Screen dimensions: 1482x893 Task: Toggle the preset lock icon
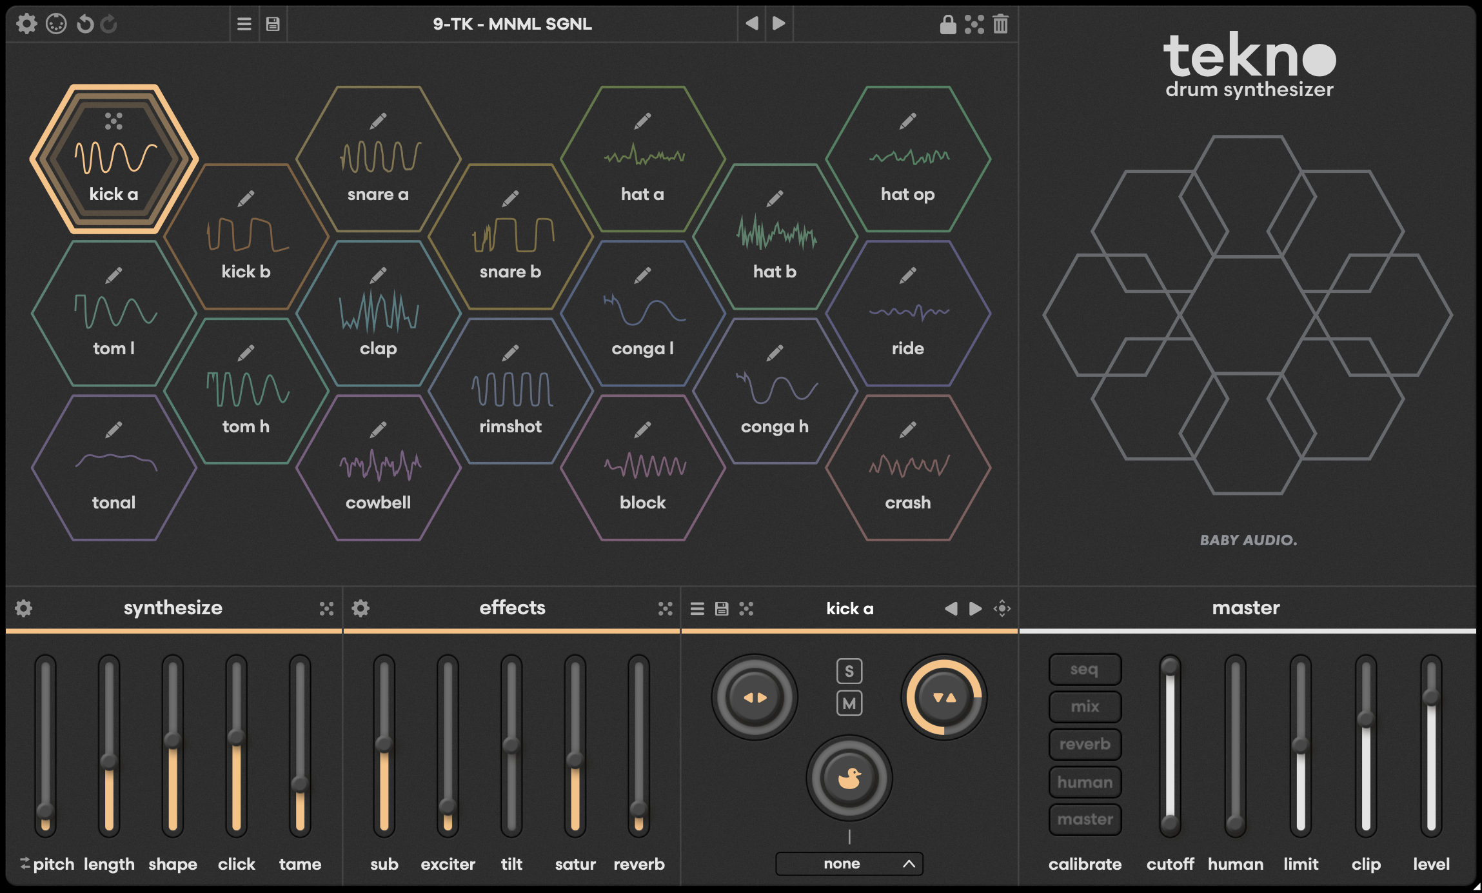[947, 24]
